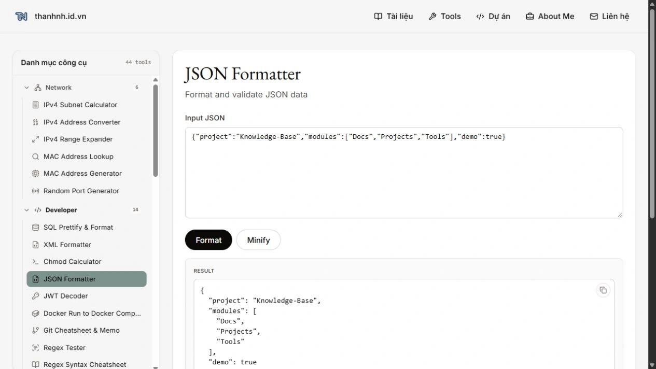Click the MAC Address Generator chip icon
Image resolution: width=656 pixels, height=369 pixels.
pos(35,174)
